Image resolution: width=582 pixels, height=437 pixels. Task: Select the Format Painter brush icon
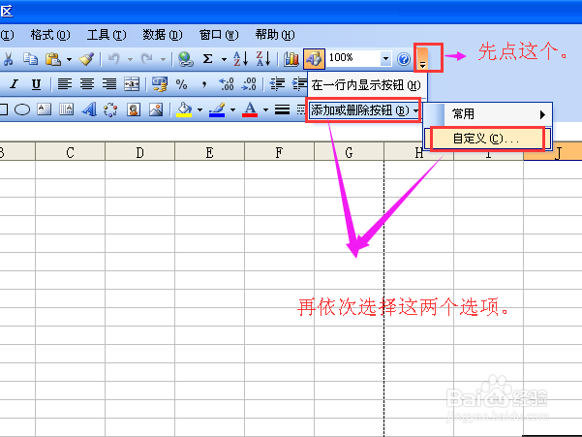(87, 59)
